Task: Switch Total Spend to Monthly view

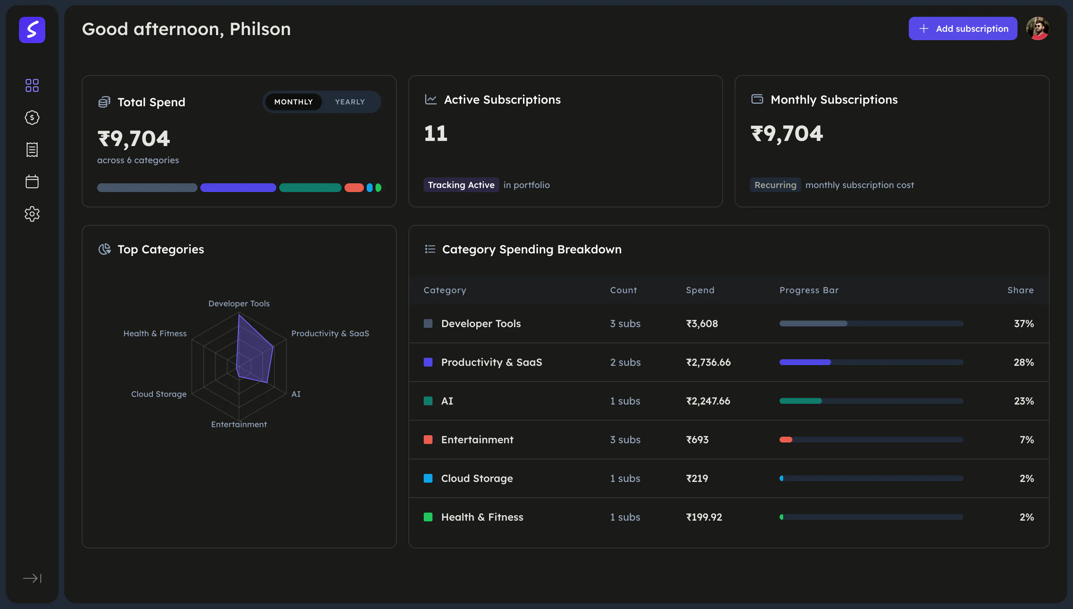Action: point(293,102)
